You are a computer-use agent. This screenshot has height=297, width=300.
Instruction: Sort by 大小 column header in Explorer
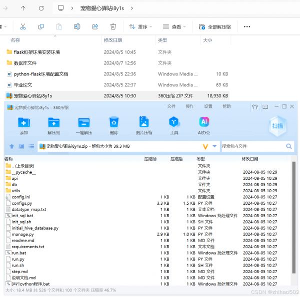207,40
